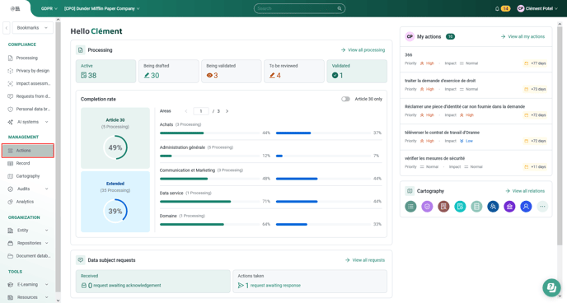Open the Active 38 processing card

(x=106, y=71)
